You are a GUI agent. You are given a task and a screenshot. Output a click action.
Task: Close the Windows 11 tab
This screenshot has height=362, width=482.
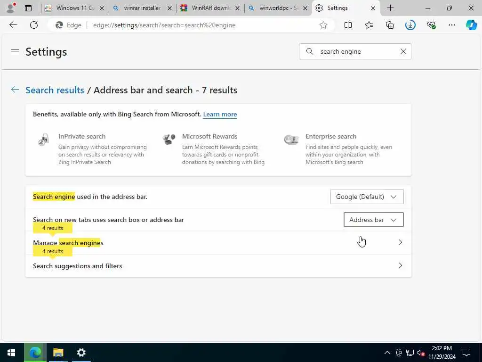(x=102, y=8)
